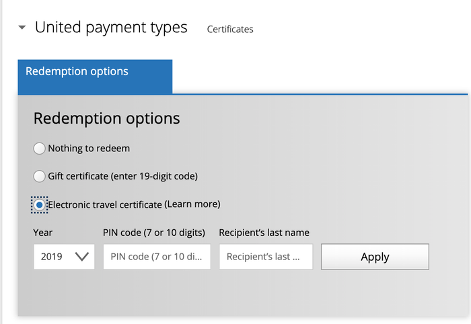Image resolution: width=471 pixels, height=324 pixels.
Task: Click the Certificates label beside heading
Action: (230, 29)
